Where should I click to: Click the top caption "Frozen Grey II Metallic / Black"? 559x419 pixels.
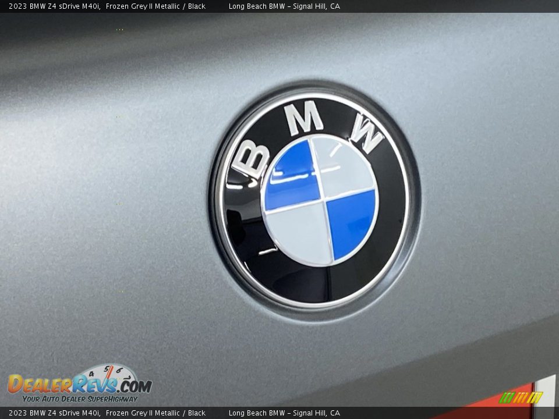coord(155,6)
